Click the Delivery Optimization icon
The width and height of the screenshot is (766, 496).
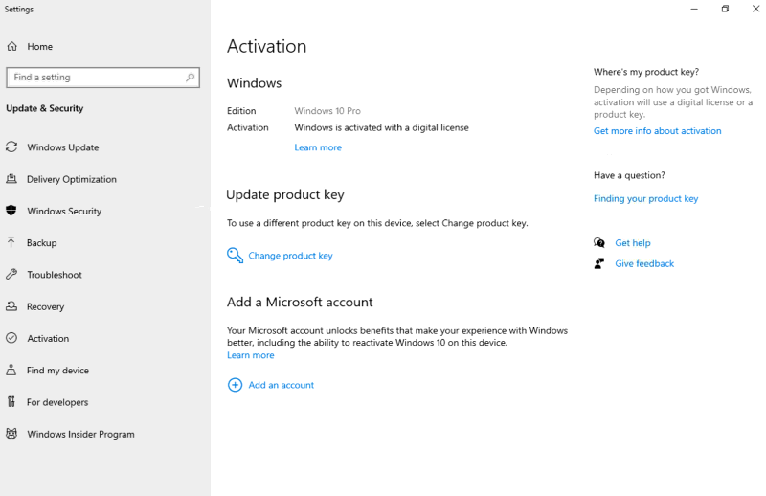(x=11, y=179)
